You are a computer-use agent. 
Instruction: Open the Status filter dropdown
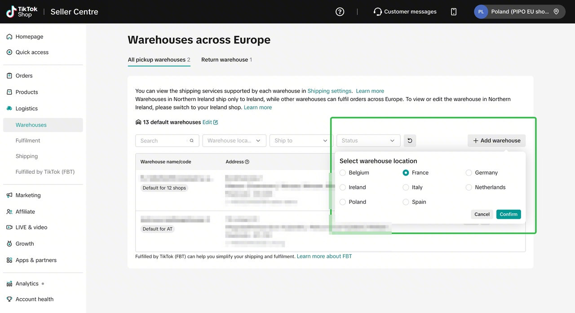pyautogui.click(x=368, y=141)
